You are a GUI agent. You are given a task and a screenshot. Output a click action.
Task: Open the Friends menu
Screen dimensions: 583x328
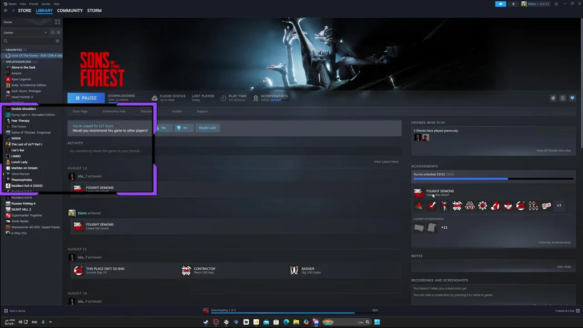tap(34, 4)
